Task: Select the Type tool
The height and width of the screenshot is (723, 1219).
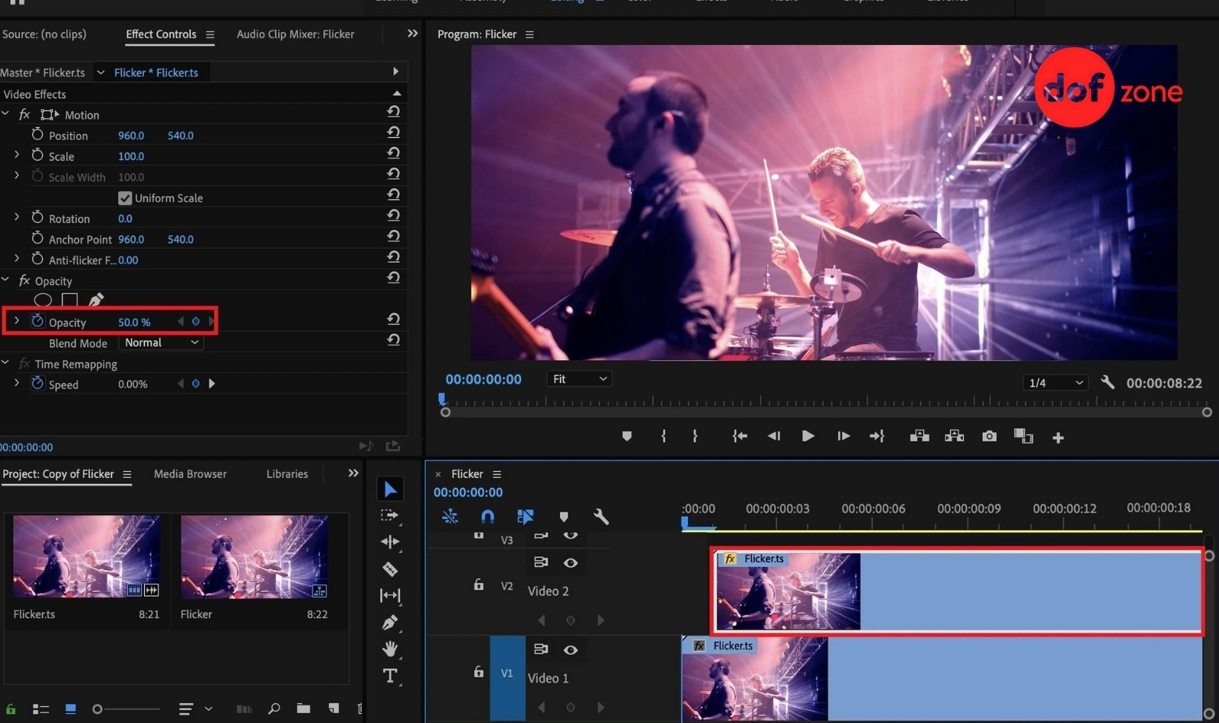Action: click(390, 676)
